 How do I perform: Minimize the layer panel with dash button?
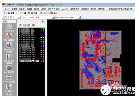tap(41, 21)
